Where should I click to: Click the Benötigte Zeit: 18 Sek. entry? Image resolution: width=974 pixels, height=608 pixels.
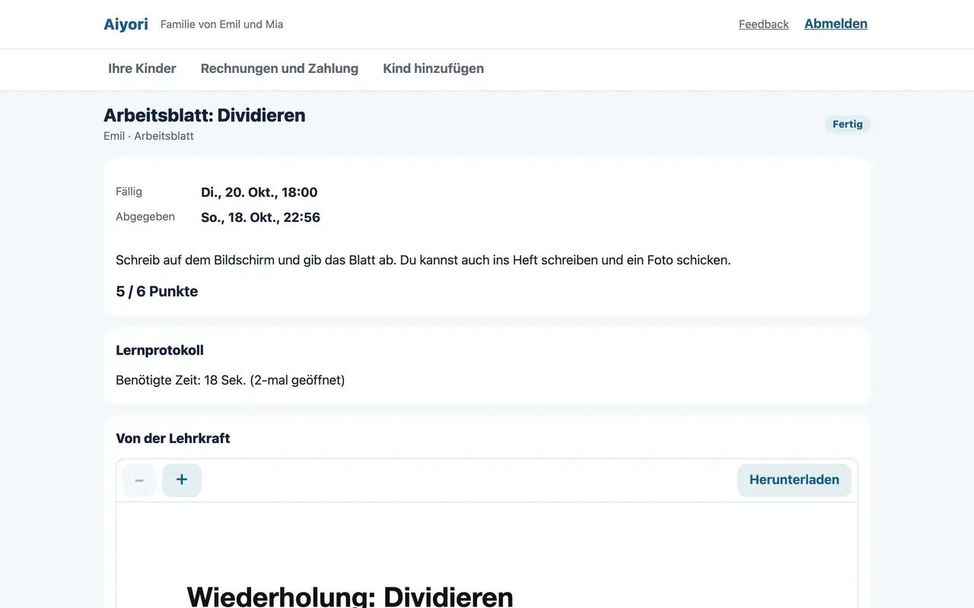tap(231, 380)
